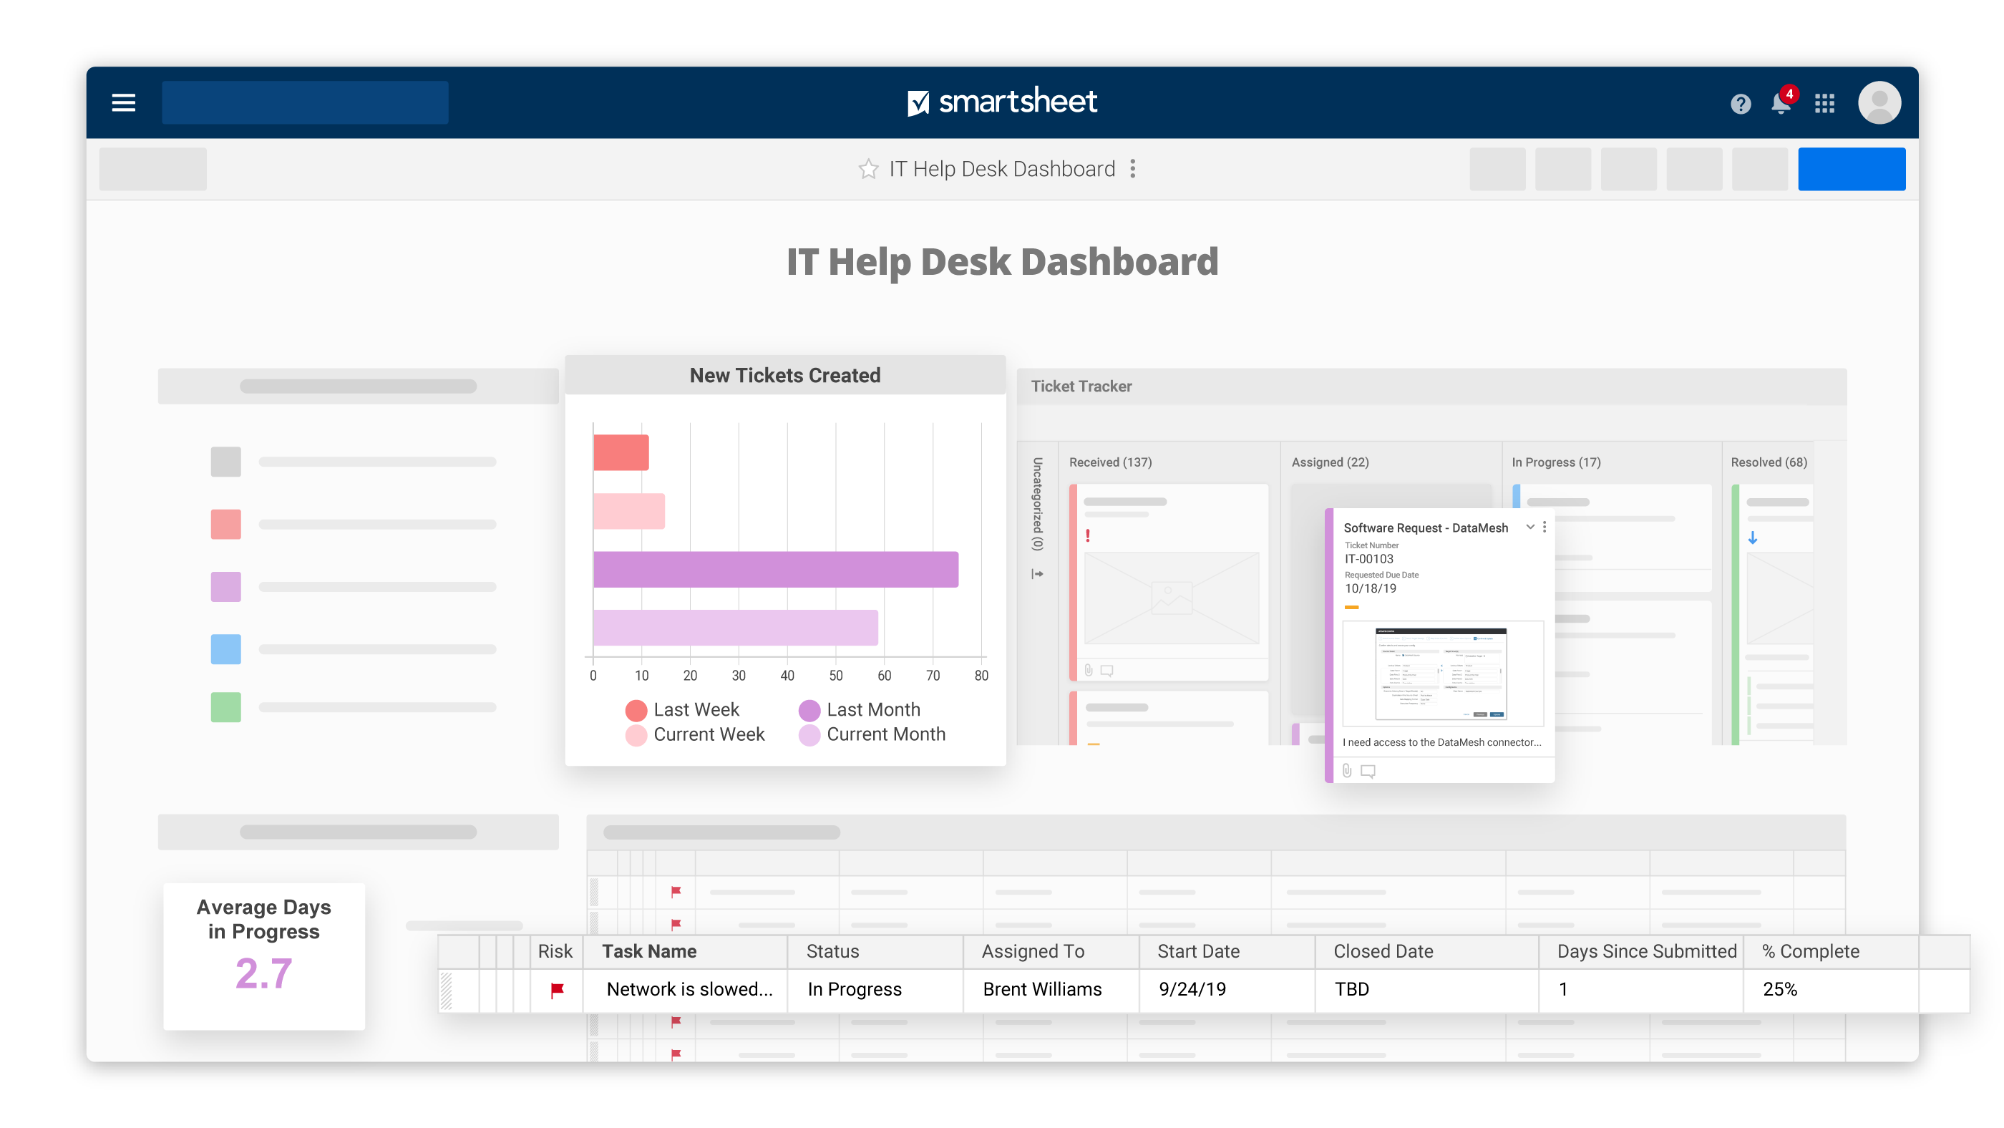Open the hamburger navigation menu

coord(124,102)
